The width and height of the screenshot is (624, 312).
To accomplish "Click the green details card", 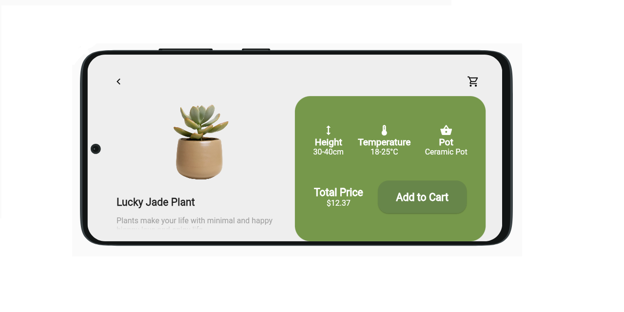I will [390, 168].
